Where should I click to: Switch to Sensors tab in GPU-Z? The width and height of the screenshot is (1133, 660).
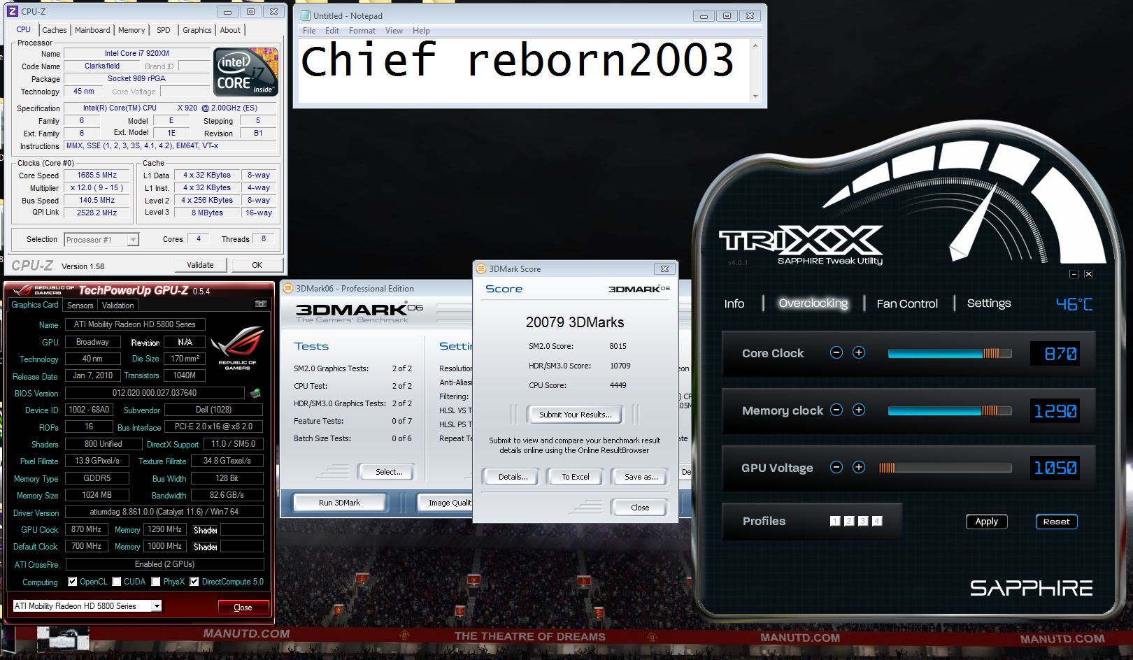[x=80, y=306]
